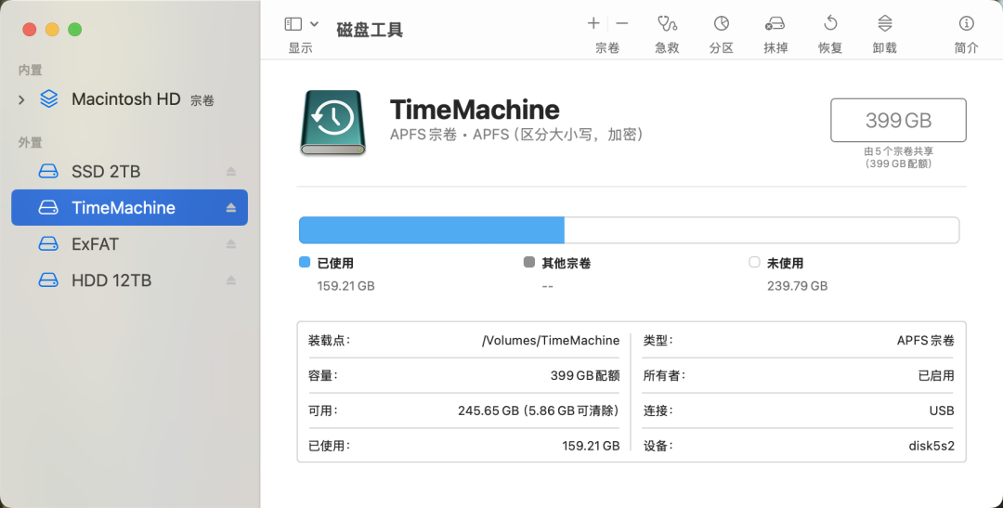Click the dropdown chevron beside sidebar icon
The width and height of the screenshot is (1003, 508).
click(x=314, y=24)
